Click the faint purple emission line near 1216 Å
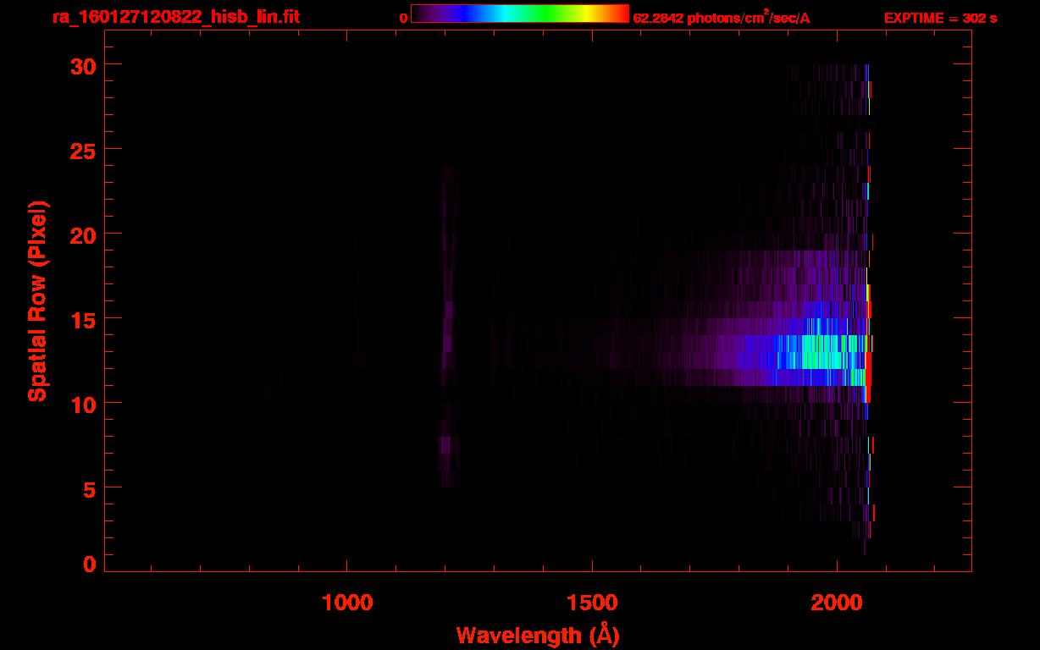The width and height of the screenshot is (1040, 650). coord(448,326)
